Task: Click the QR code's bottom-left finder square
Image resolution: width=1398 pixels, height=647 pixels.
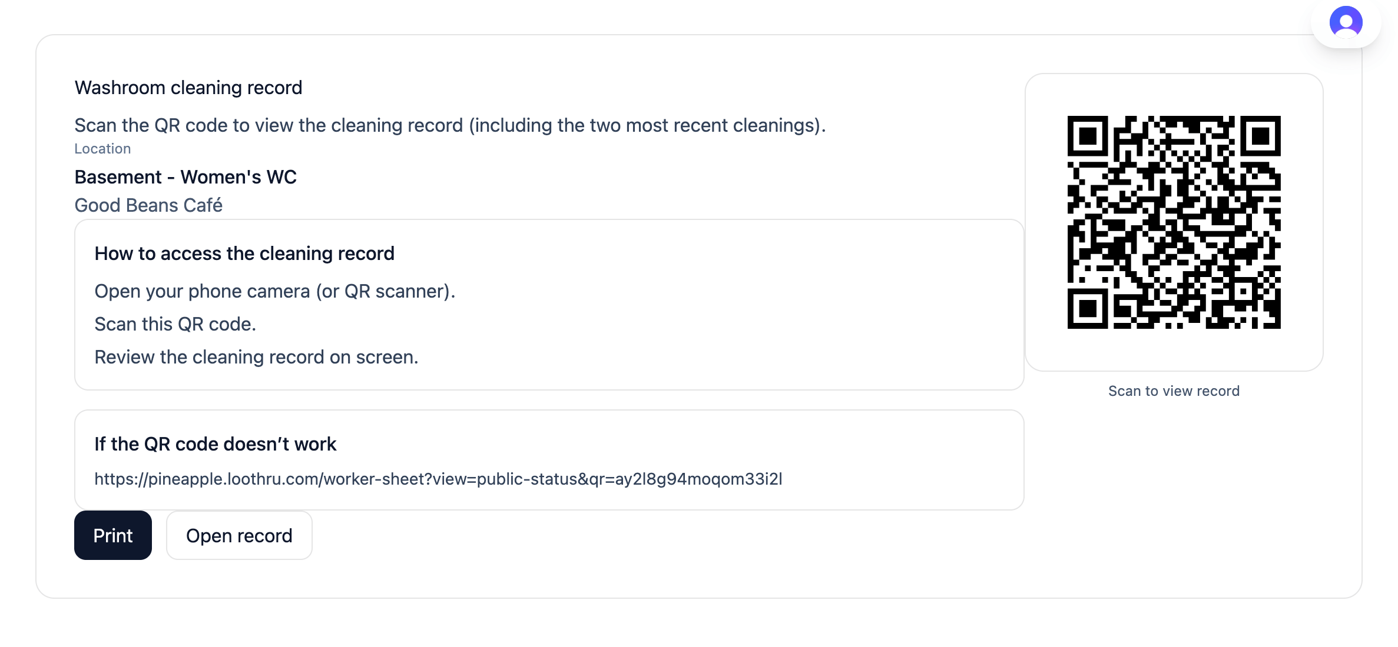Action: (1088, 308)
